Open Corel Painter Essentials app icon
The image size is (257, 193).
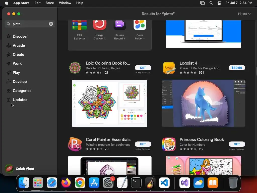click(75, 144)
